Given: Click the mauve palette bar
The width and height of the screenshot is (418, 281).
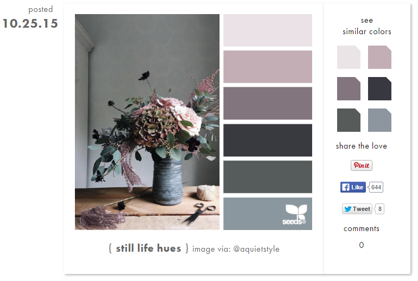Looking at the screenshot, I should [268, 104].
